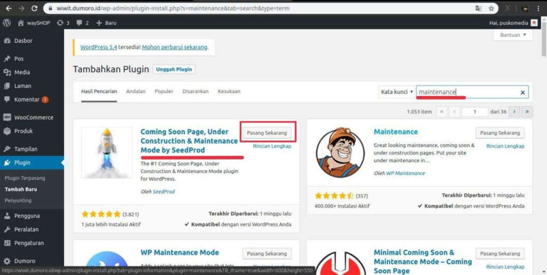This screenshot has width=547, height=275.
Task: Click the browser address bar URL
Action: point(173,9)
